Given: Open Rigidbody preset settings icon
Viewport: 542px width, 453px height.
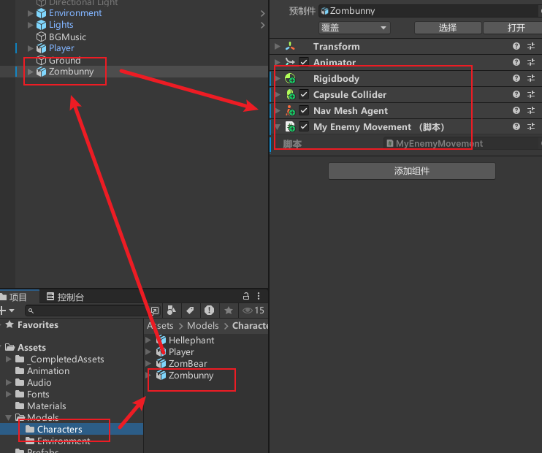Looking at the screenshot, I should [x=531, y=78].
